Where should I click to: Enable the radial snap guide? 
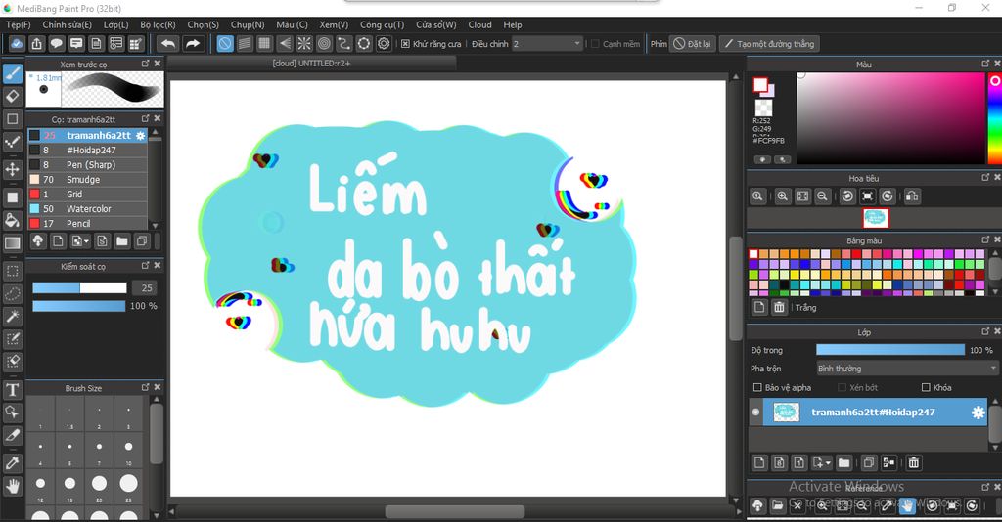pos(304,43)
